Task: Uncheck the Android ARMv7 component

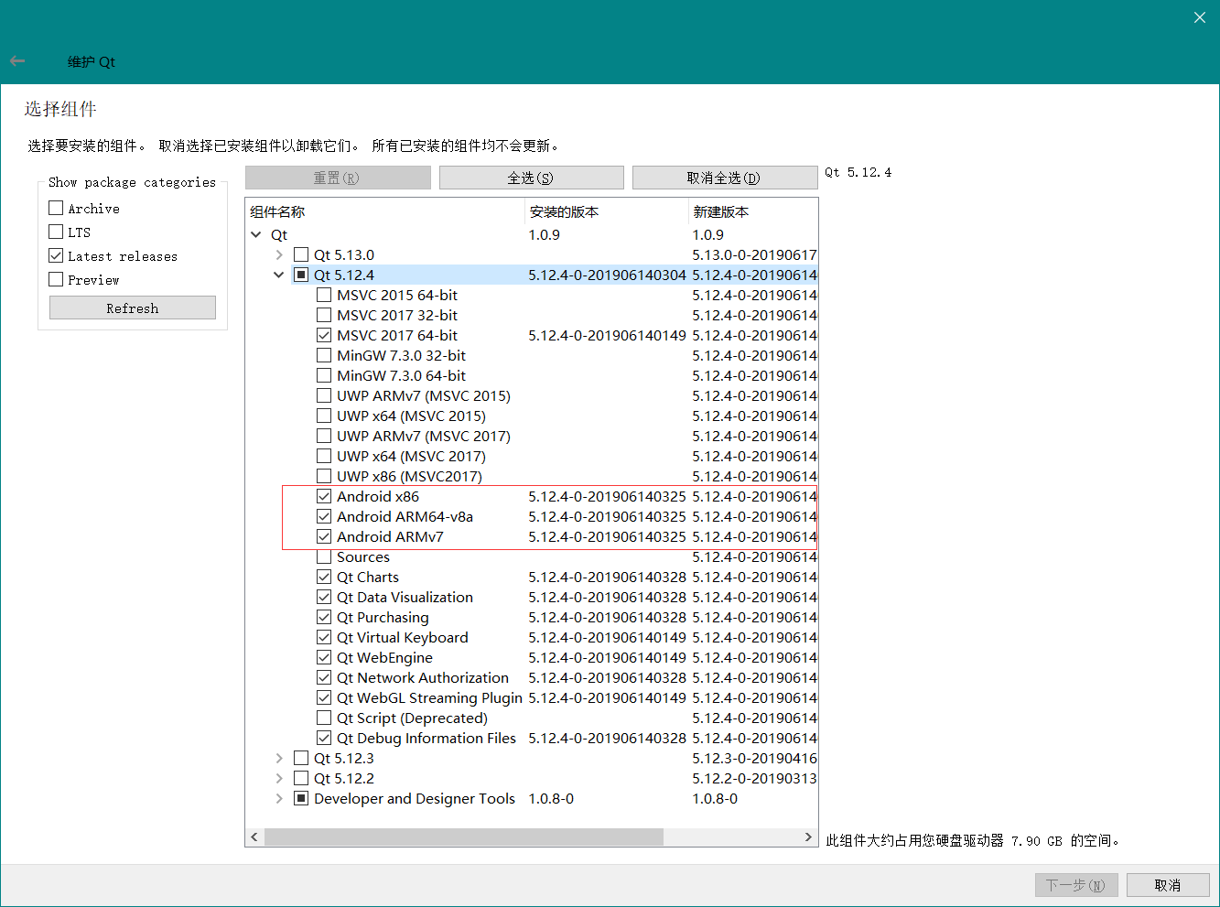Action: coord(324,536)
